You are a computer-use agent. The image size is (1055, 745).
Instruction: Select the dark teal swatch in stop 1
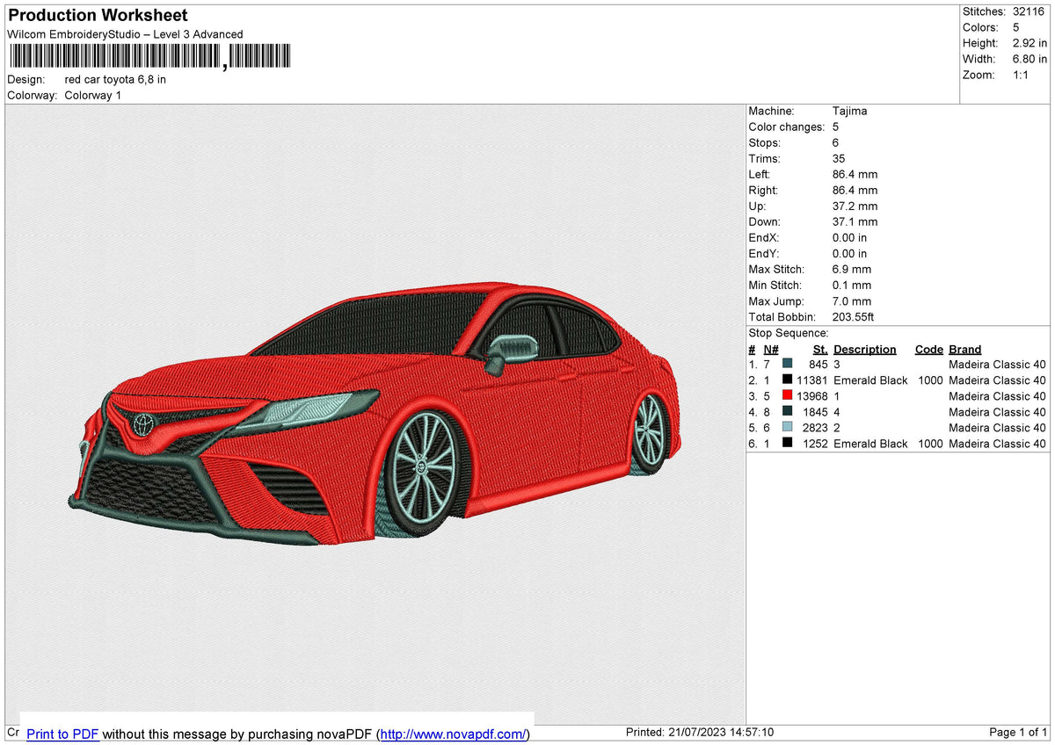coord(788,364)
